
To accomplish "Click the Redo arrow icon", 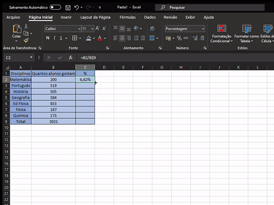I will point(88,7).
